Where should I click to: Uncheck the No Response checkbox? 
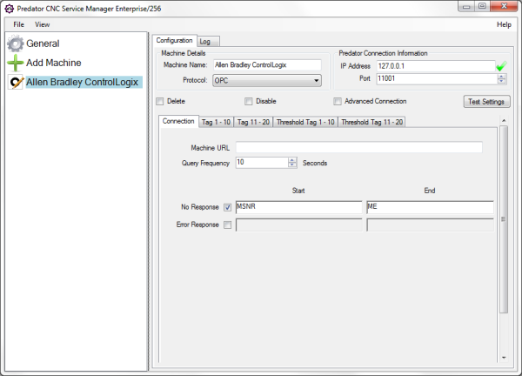tap(227, 207)
